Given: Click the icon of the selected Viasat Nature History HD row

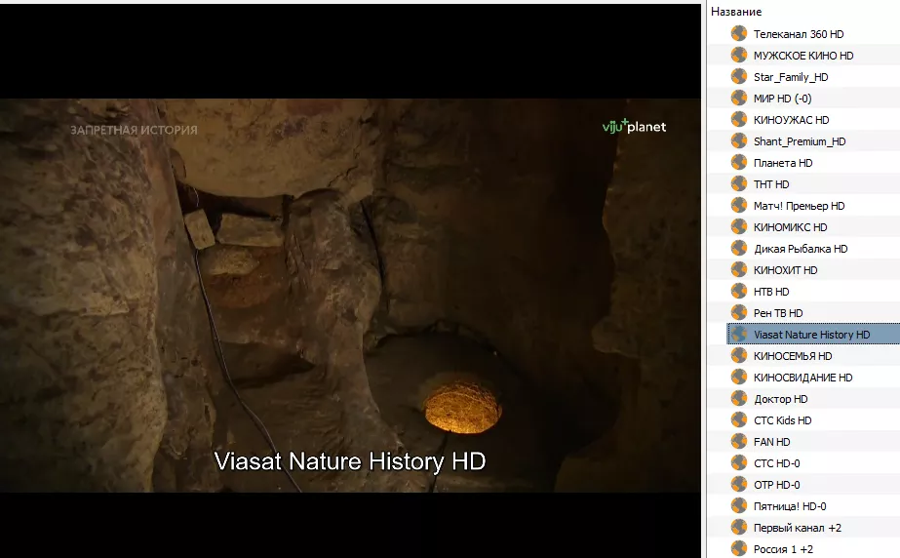Looking at the screenshot, I should 739,334.
